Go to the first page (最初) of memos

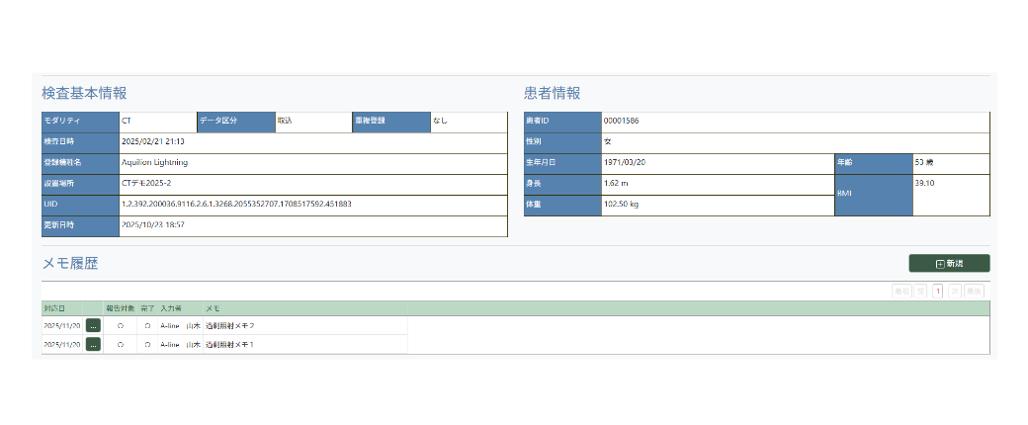pyautogui.click(x=900, y=291)
